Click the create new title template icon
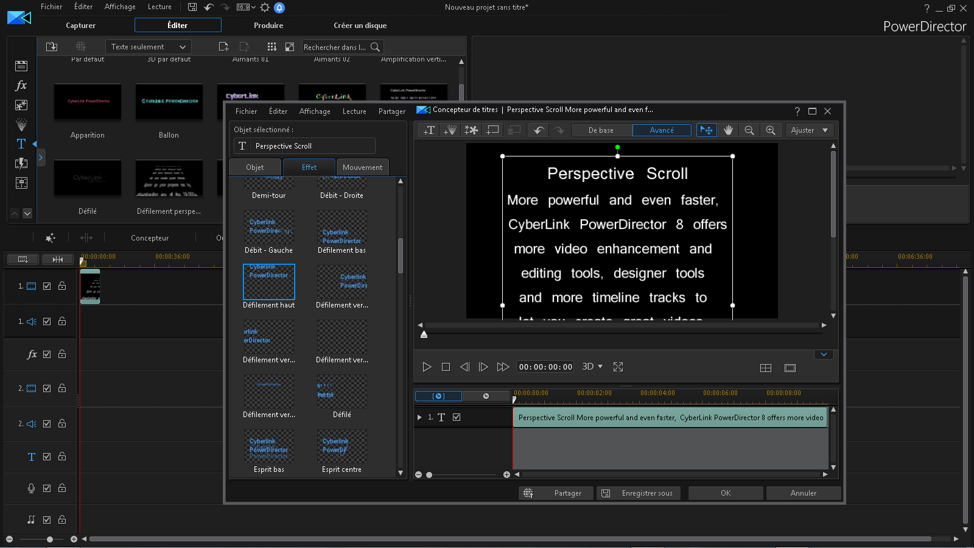 (x=223, y=47)
